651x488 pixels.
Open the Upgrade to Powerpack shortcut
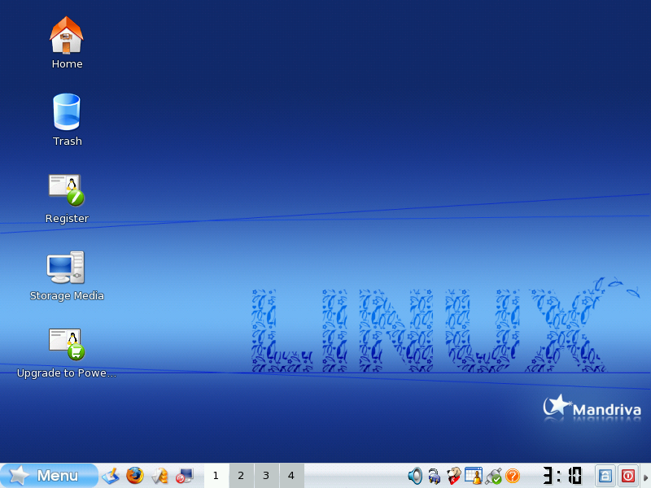coord(67,345)
